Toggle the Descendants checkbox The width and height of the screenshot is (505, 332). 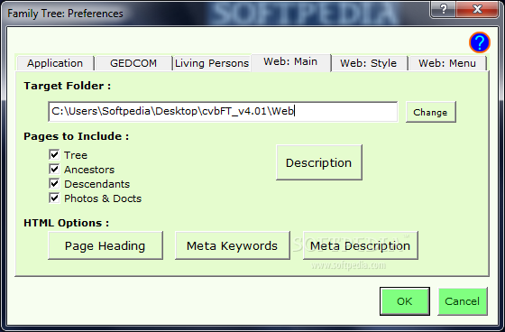pos(54,184)
